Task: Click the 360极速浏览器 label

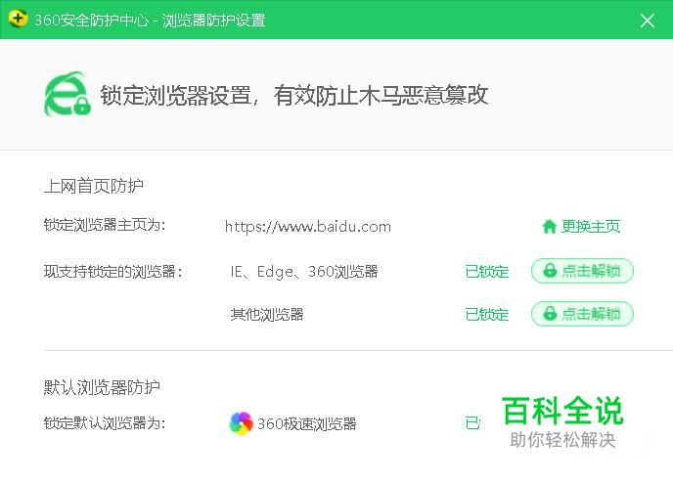Action: click(x=307, y=423)
